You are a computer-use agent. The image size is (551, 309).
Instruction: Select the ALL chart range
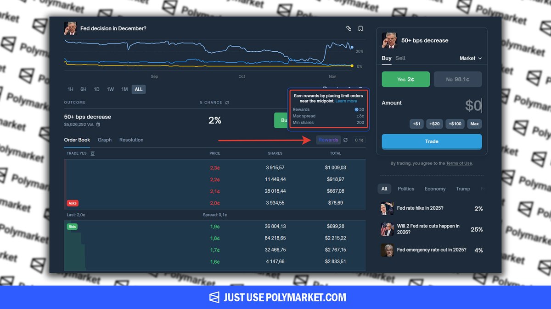coord(139,89)
